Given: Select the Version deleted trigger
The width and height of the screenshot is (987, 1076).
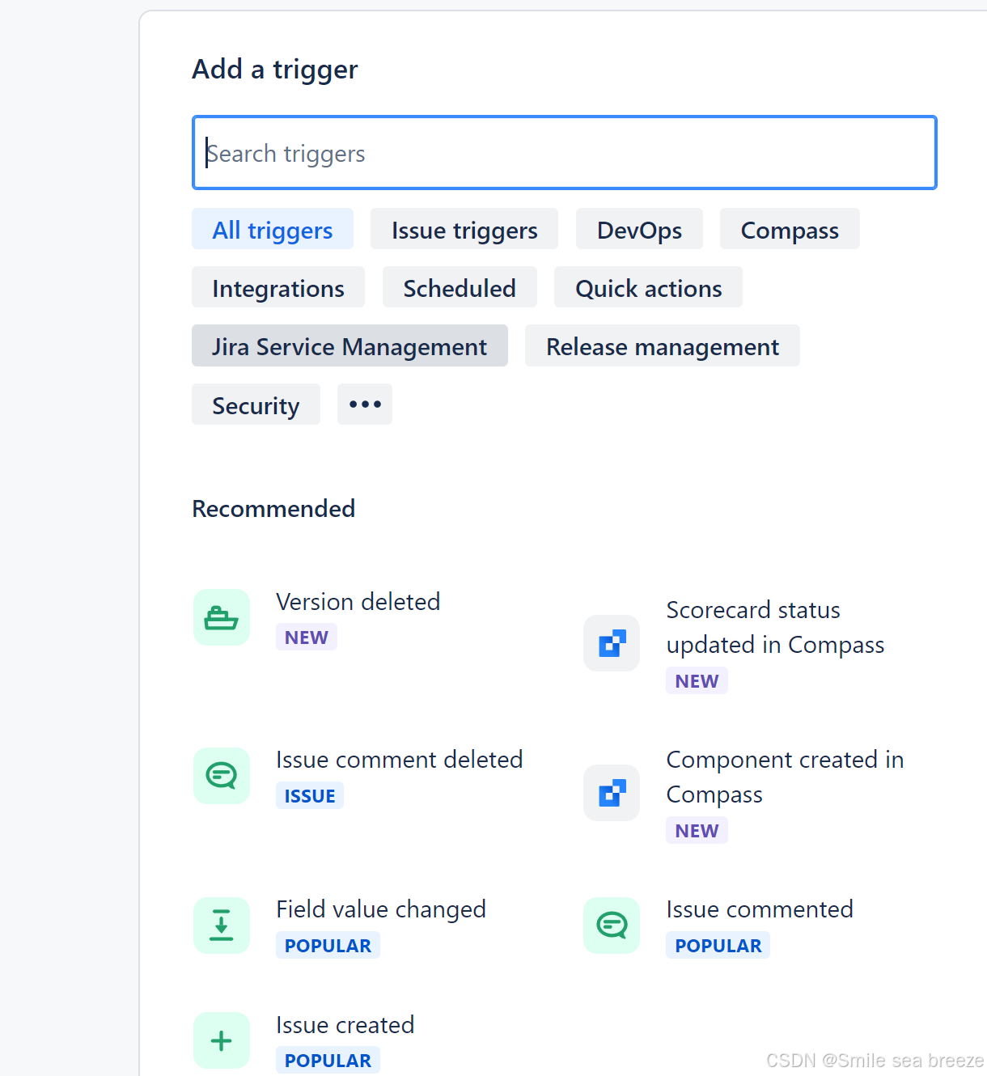Looking at the screenshot, I should tap(358, 602).
